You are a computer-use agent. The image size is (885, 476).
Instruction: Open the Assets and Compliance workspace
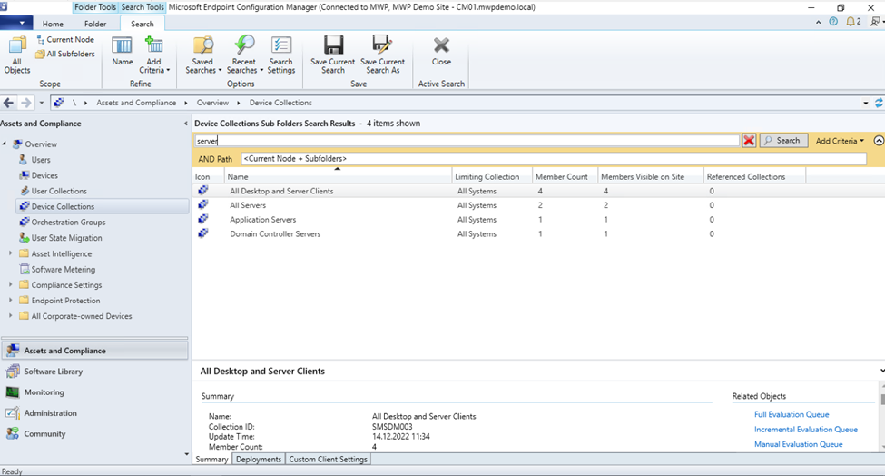(94, 351)
